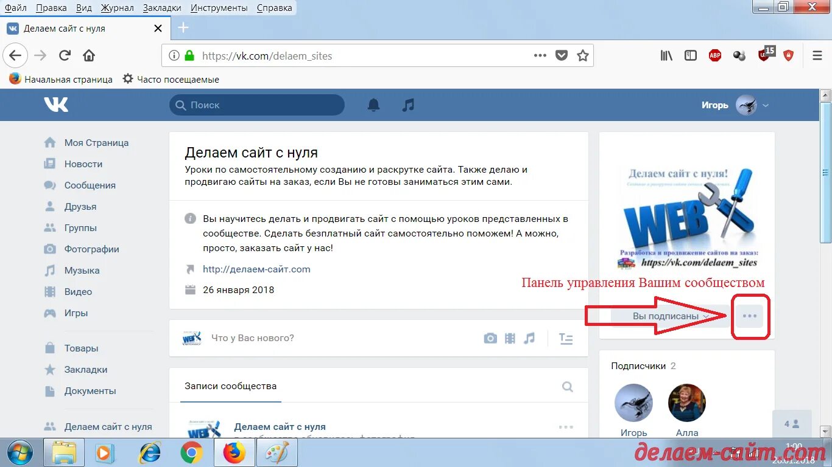Open post options three-dots on Делаем сайт post
Image resolution: width=832 pixels, height=467 pixels.
pos(566,427)
